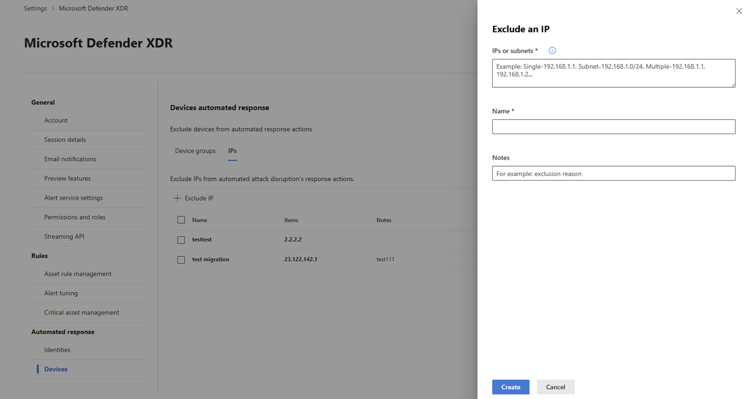Close the Exclude an IP panel
Viewport: 748px width, 399px height.
point(739,11)
